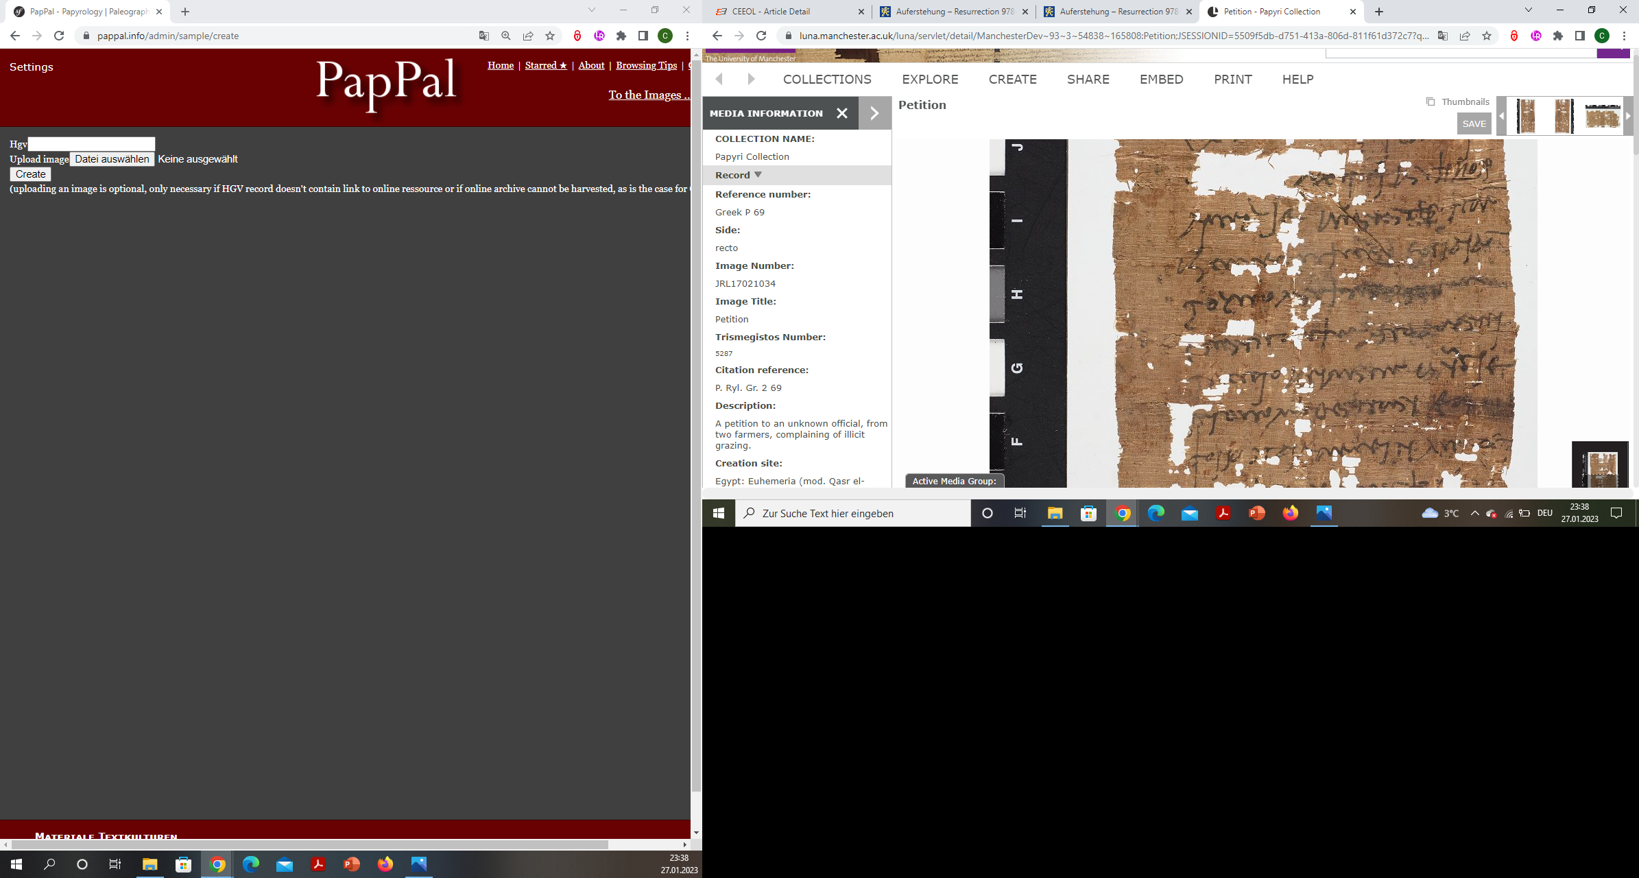Click the back arrow in PapPal browser window
This screenshot has height=878, width=1639.
tap(15, 36)
